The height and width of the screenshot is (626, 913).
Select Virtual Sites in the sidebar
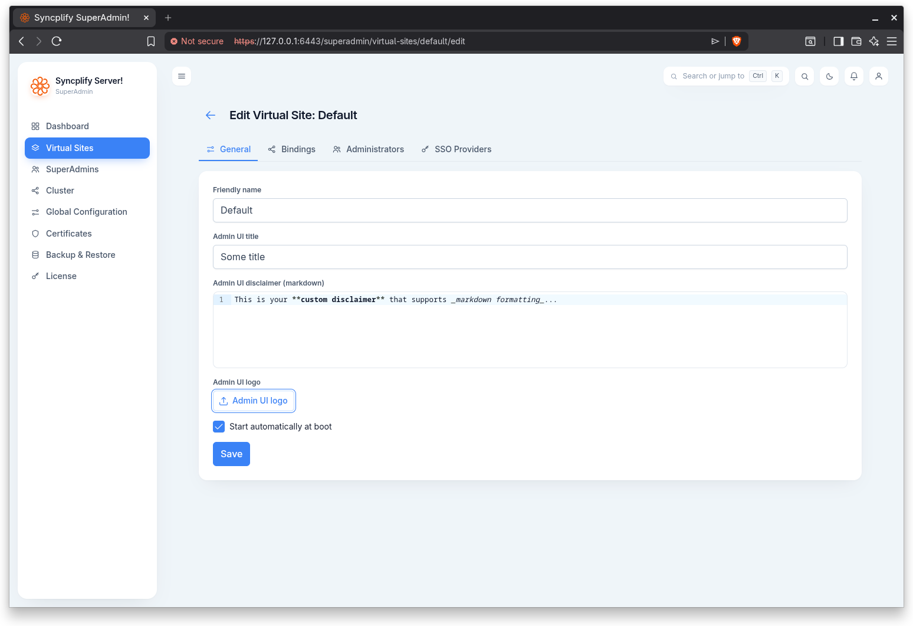point(87,148)
